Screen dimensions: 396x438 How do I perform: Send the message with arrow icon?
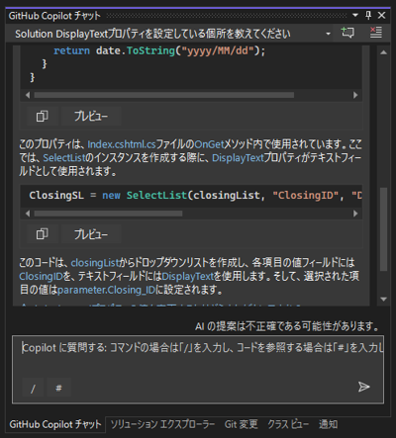[x=363, y=387]
